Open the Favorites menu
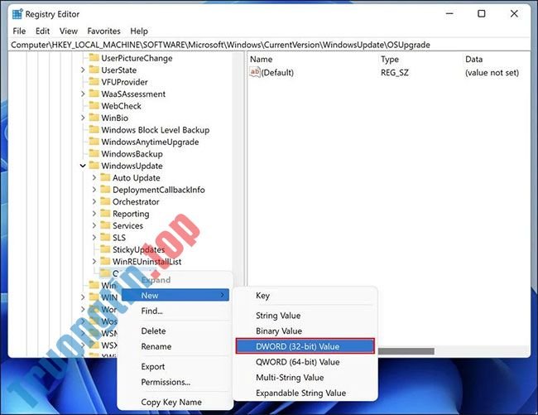The height and width of the screenshot is (415, 538). (103, 31)
